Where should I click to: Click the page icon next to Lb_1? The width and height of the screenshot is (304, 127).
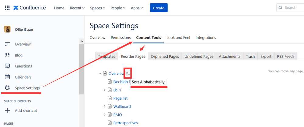(110, 90)
